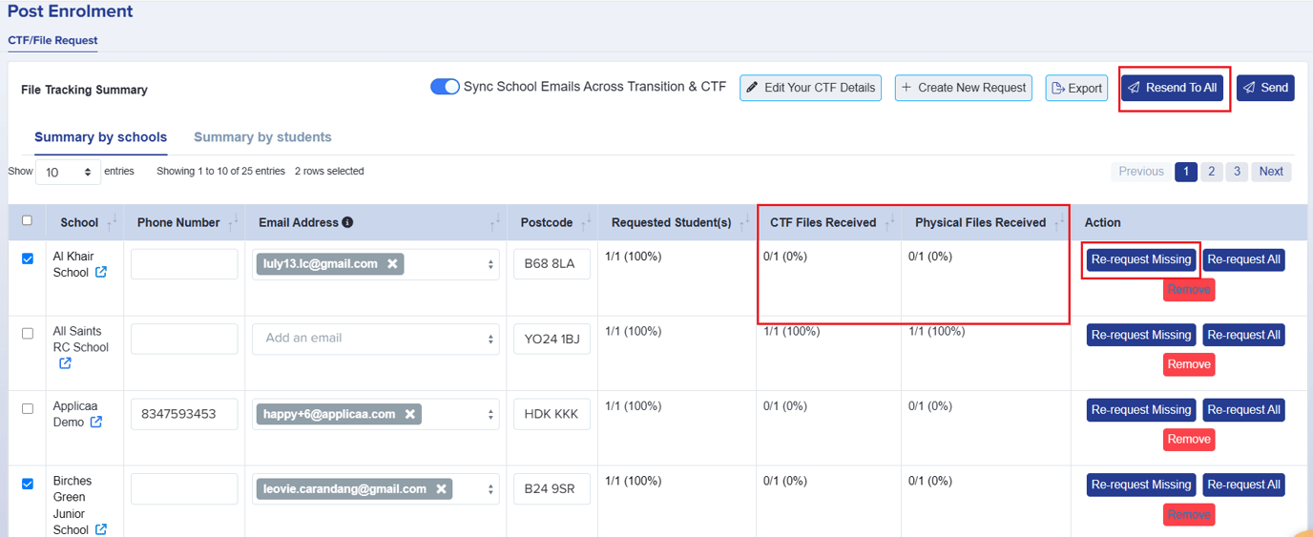Open the show entries count dropdown
The image size is (1313, 537).
point(68,173)
